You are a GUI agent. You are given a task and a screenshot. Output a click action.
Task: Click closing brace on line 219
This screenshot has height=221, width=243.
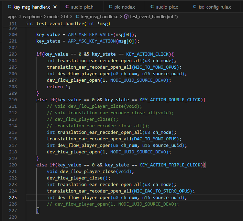point(38,159)
